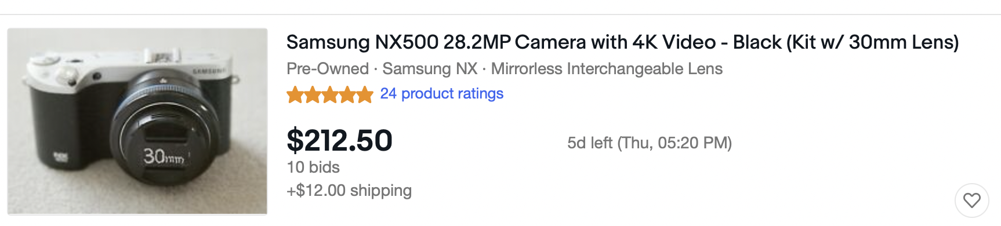
Task: Click the first orange rating star
Action: pyautogui.click(x=295, y=94)
